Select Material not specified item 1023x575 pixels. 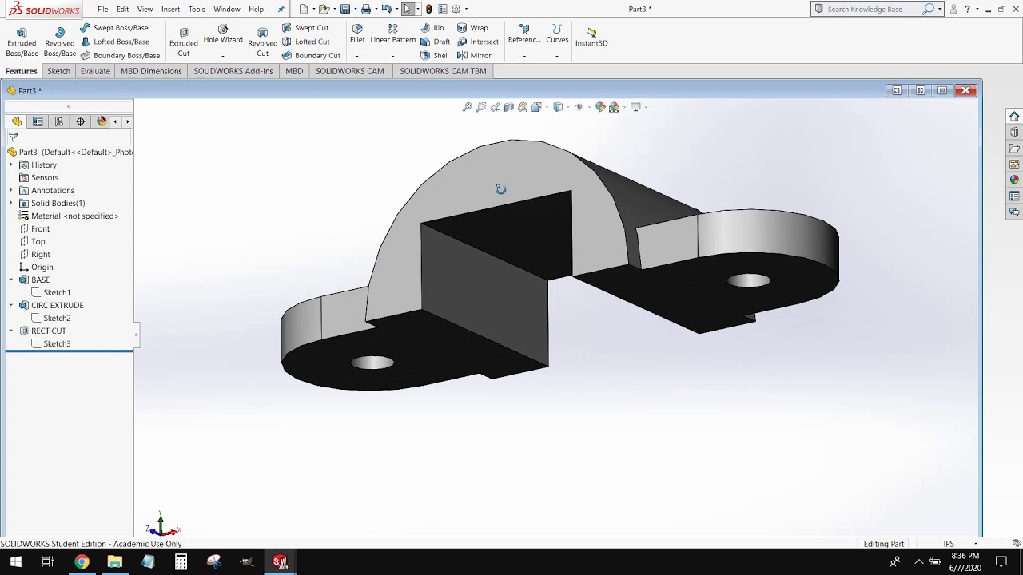tap(69, 216)
